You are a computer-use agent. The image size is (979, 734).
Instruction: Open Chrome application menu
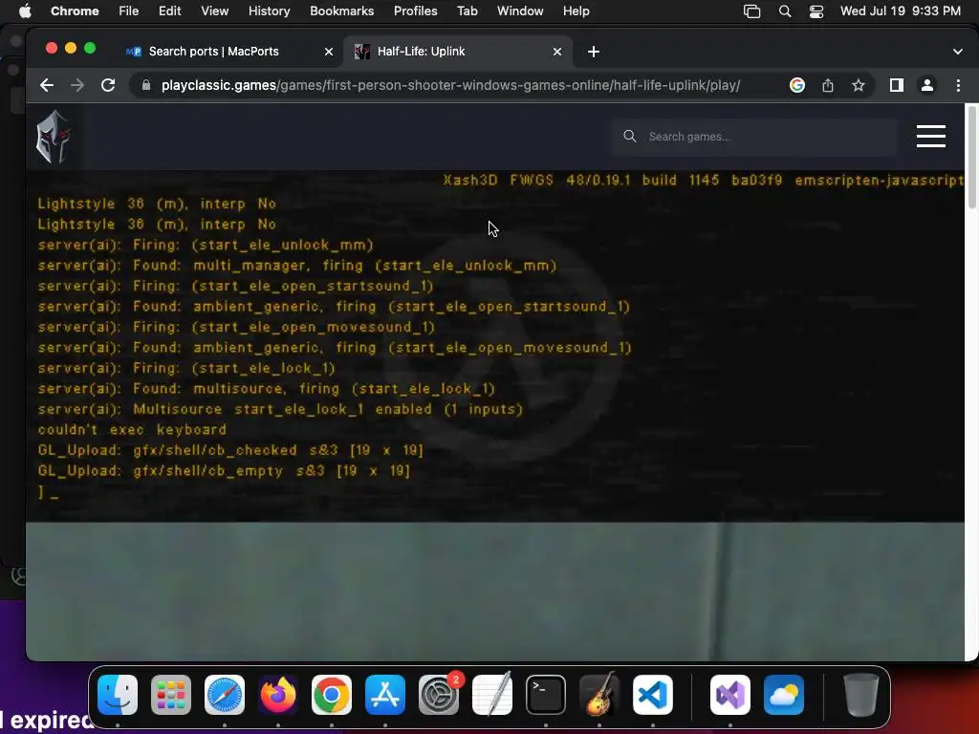coord(75,11)
